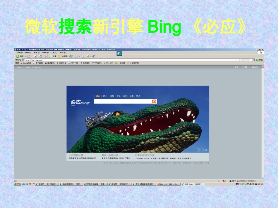
Task: Click the grey Forward arrow button
Action: (29, 56)
